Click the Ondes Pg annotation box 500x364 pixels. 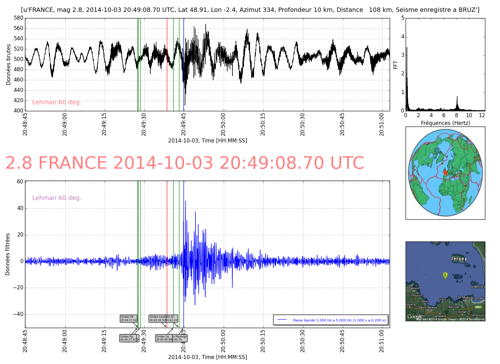[x=128, y=338]
